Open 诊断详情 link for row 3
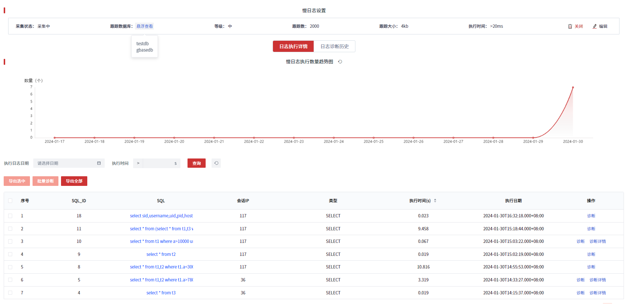This screenshot has height=304, width=628. click(x=597, y=241)
